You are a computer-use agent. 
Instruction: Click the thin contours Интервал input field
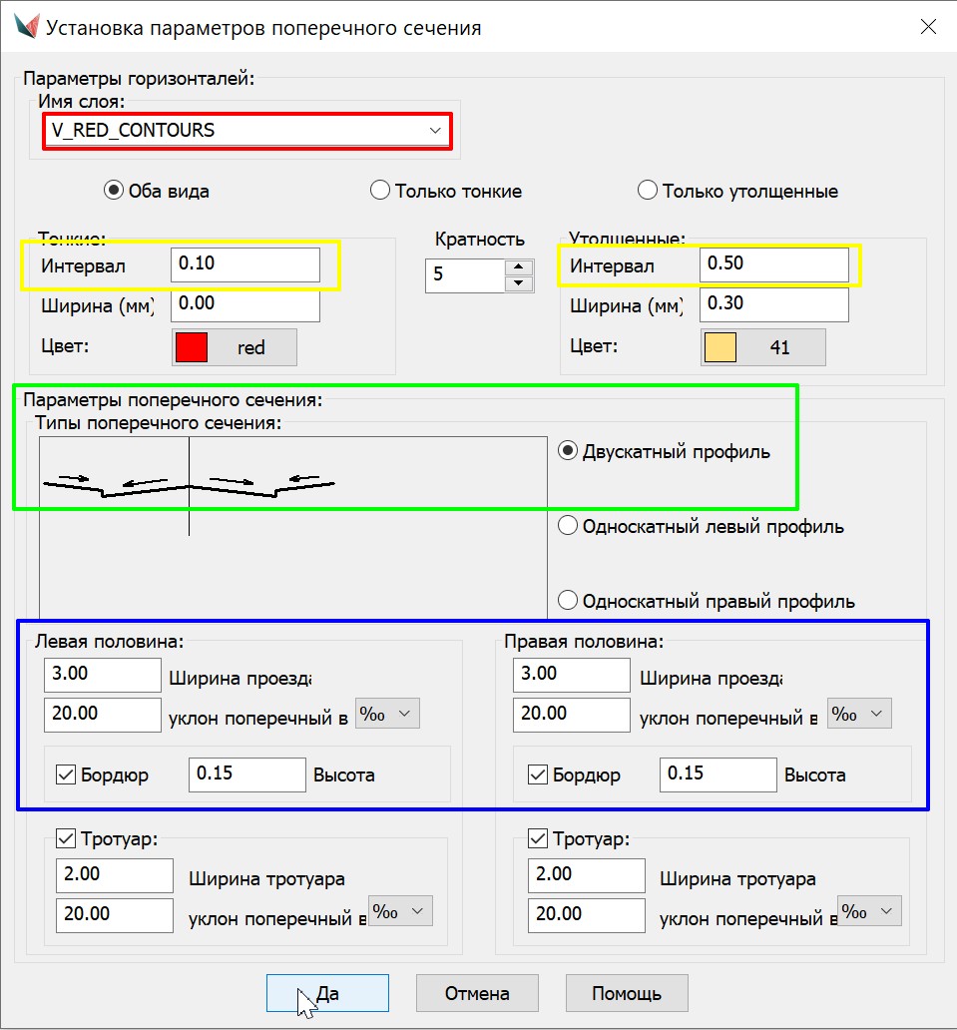(x=244, y=264)
